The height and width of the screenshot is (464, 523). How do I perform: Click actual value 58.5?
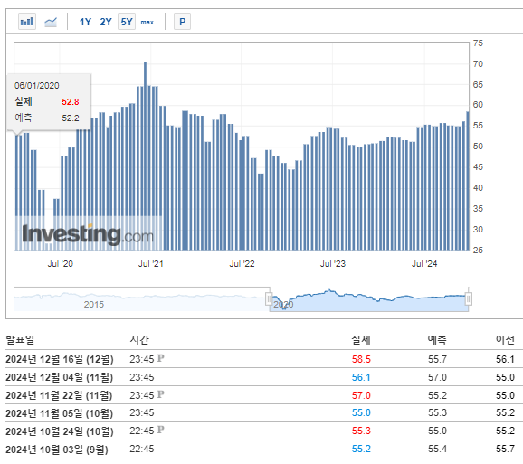361,359
